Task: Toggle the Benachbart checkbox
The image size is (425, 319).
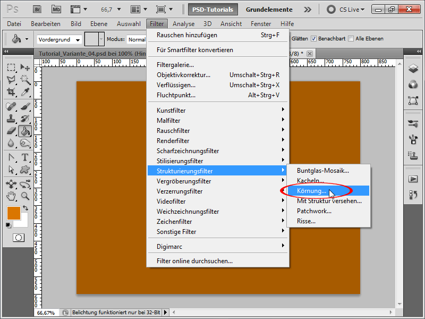Action: (313, 39)
